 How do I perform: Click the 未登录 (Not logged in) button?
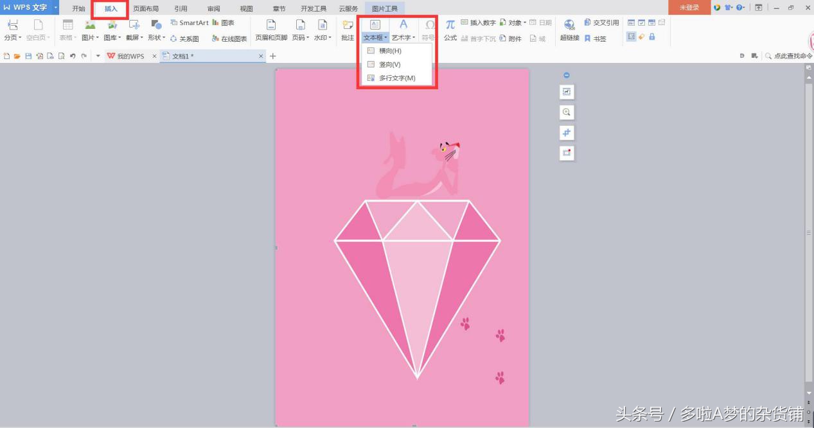click(x=689, y=7)
